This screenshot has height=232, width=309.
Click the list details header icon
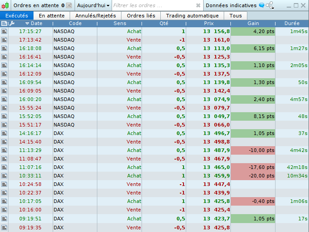(4, 24)
